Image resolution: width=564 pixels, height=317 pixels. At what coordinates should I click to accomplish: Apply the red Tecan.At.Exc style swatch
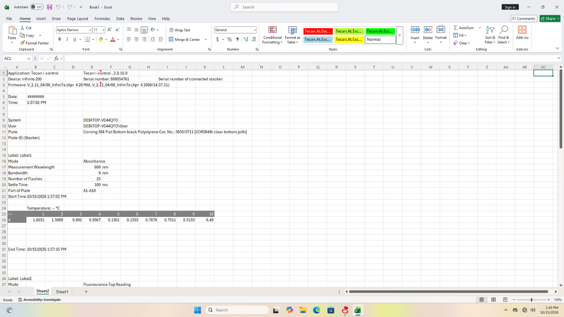(x=318, y=31)
